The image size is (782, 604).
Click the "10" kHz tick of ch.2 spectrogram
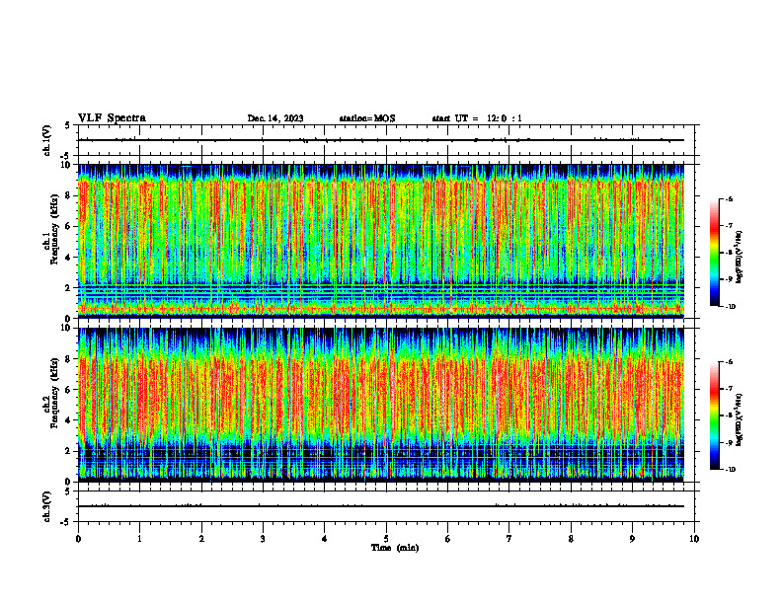[x=68, y=328]
